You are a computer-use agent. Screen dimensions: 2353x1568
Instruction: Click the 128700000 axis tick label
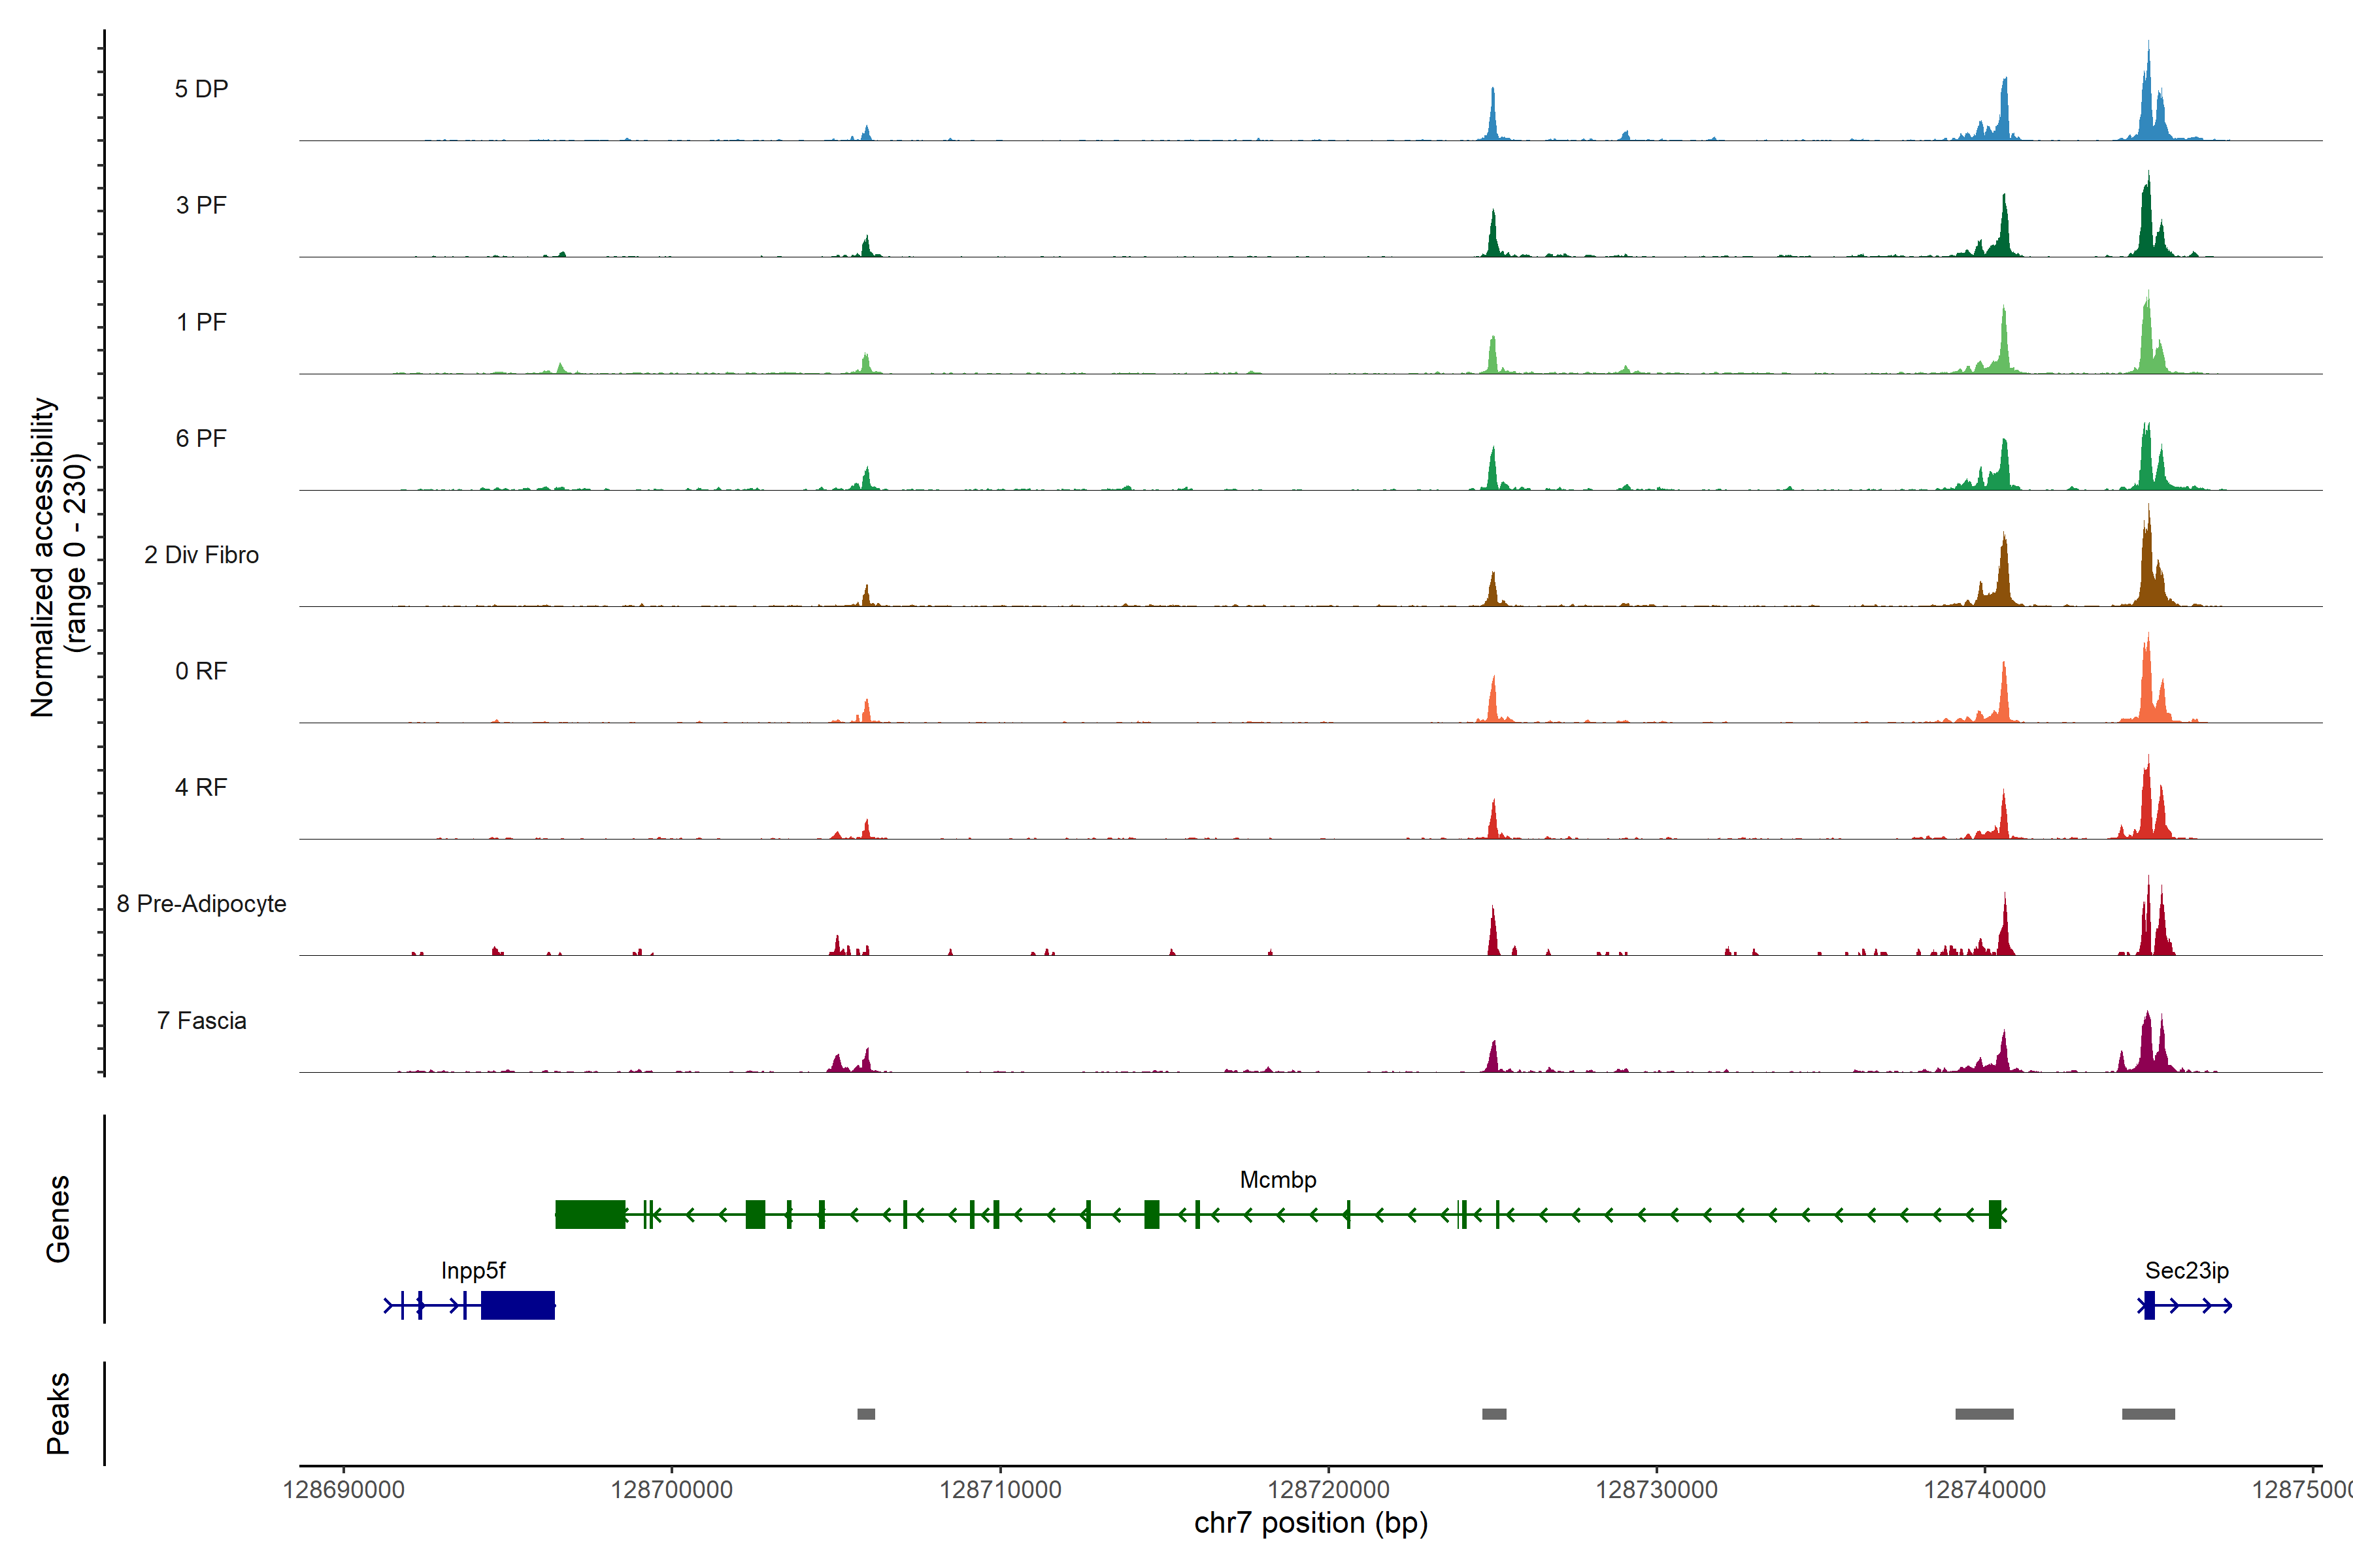(x=671, y=1490)
